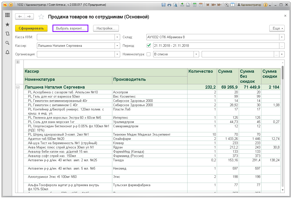Enable the Номенклатура filter checkbox
The height and width of the screenshot is (199, 292).
click(x=149, y=54)
